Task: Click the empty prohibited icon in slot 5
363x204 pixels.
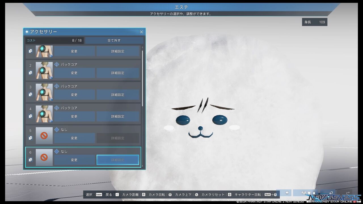Action: point(44,135)
